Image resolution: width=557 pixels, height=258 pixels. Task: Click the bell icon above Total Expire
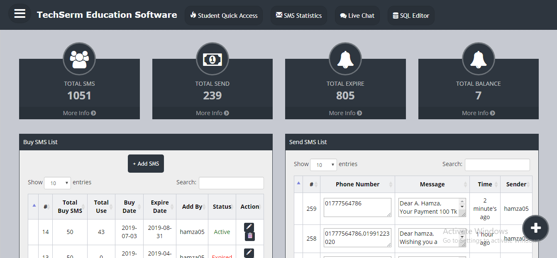point(345,58)
